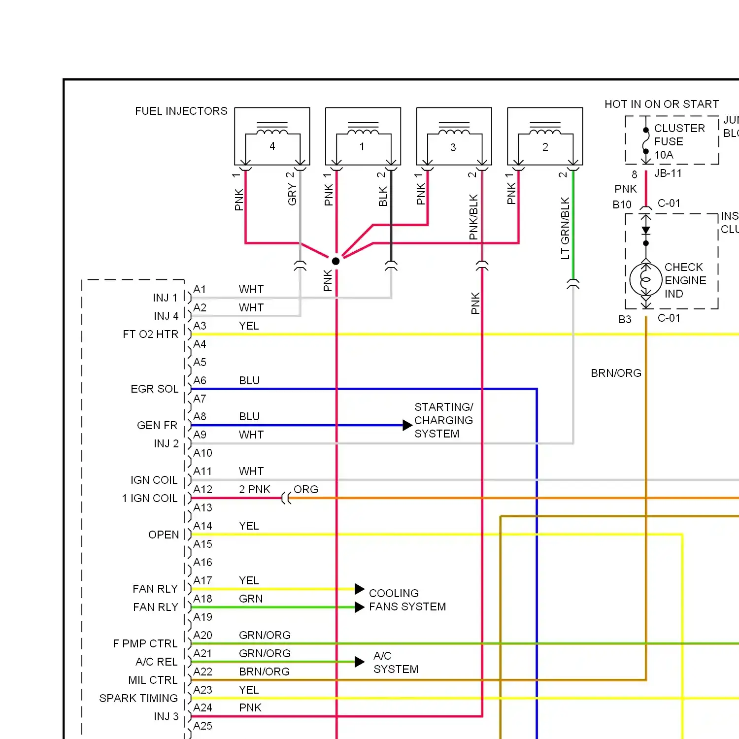The width and height of the screenshot is (739, 739).
Task: Click the SPARK TIMING label
Action: [138, 699]
